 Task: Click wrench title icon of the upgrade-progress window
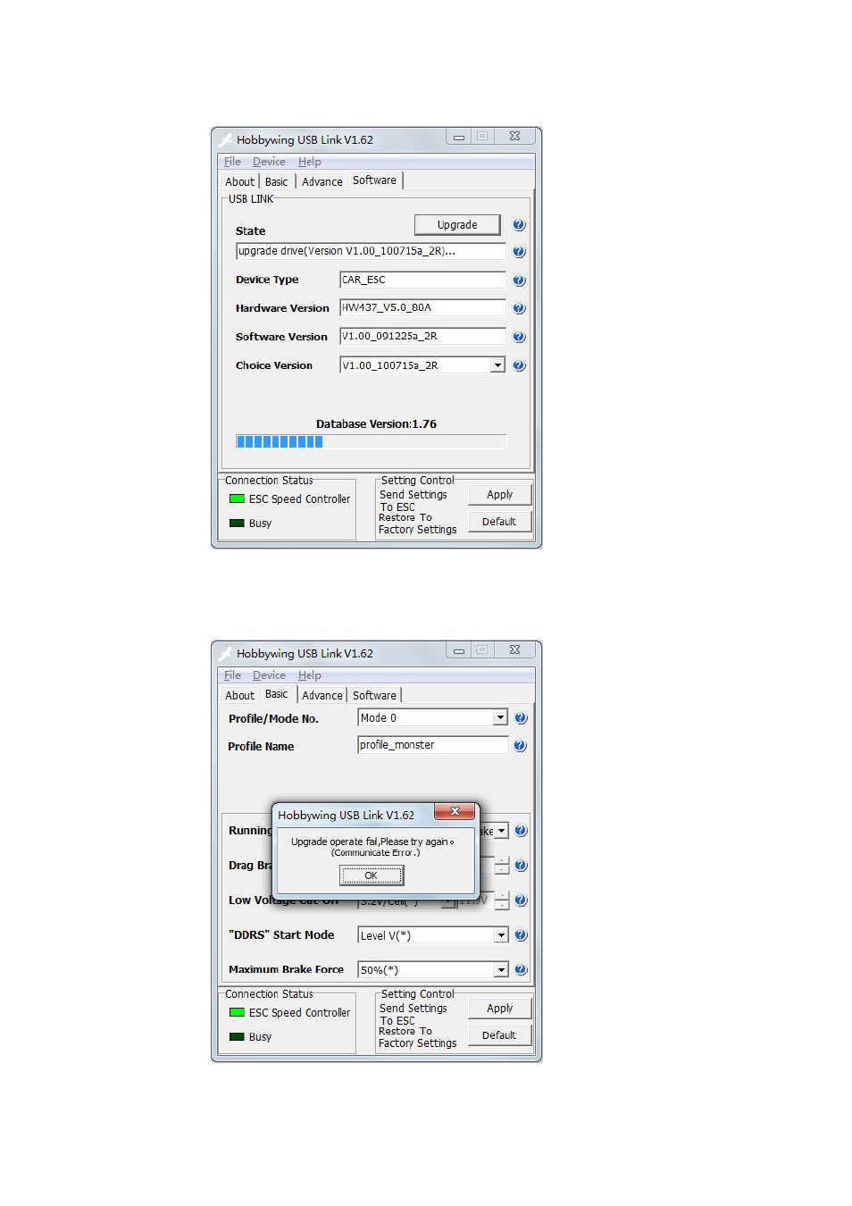(225, 139)
